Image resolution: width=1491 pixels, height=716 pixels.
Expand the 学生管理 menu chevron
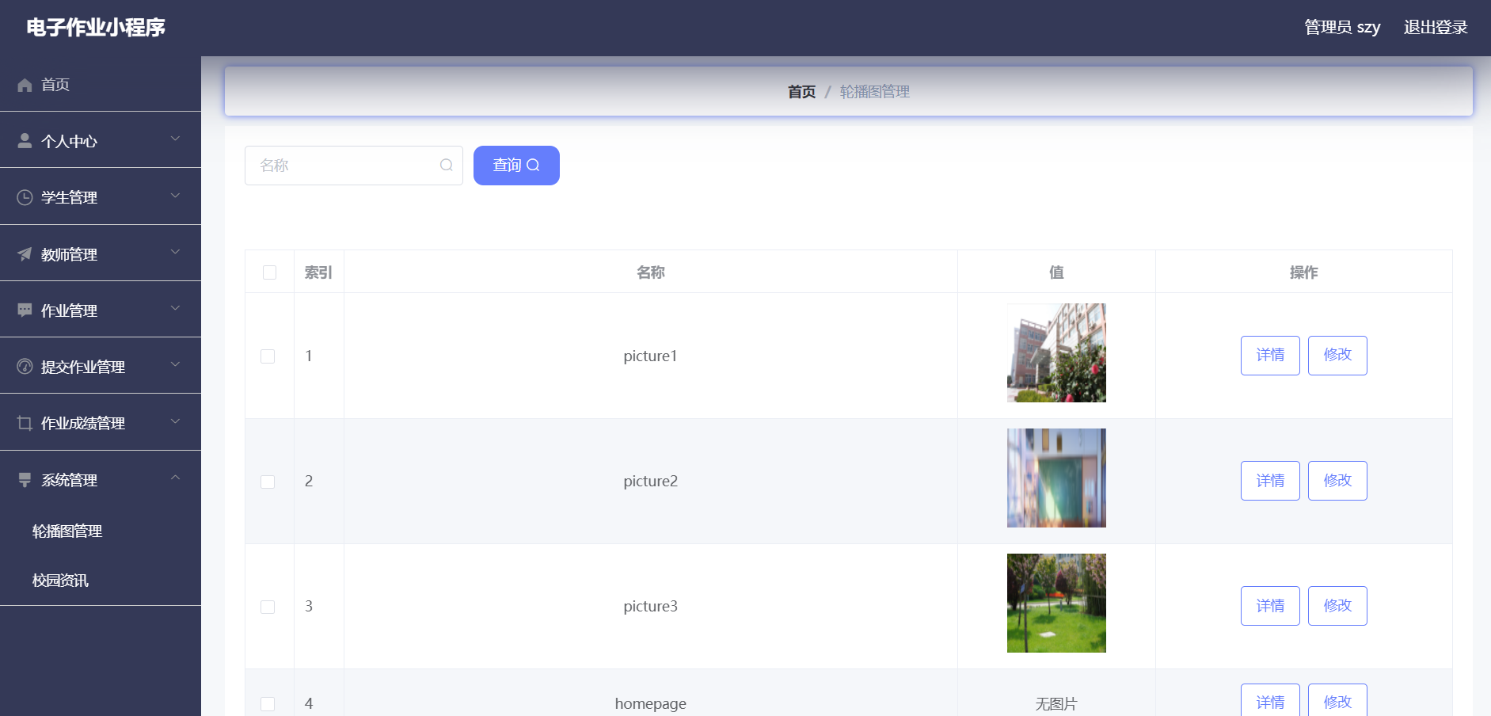pyautogui.click(x=176, y=196)
